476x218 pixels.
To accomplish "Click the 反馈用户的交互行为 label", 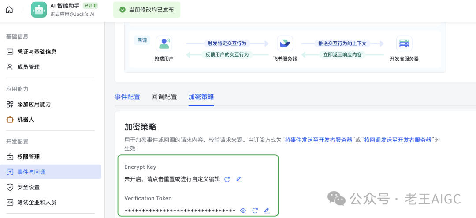I will pos(227,55).
